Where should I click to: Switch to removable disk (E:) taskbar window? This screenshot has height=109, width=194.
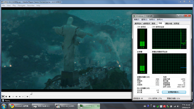coord(43,106)
